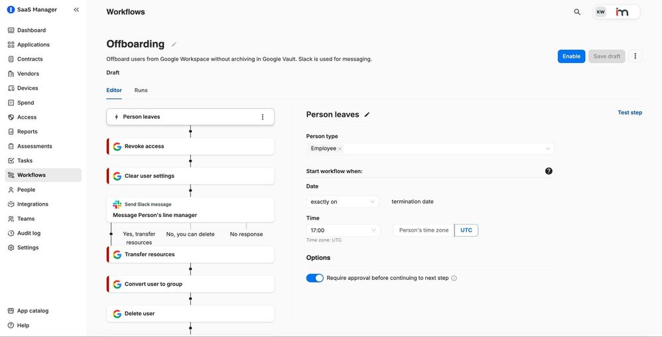Open Help at sidebar bottom
This screenshot has width=662, height=337.
click(43, 326)
